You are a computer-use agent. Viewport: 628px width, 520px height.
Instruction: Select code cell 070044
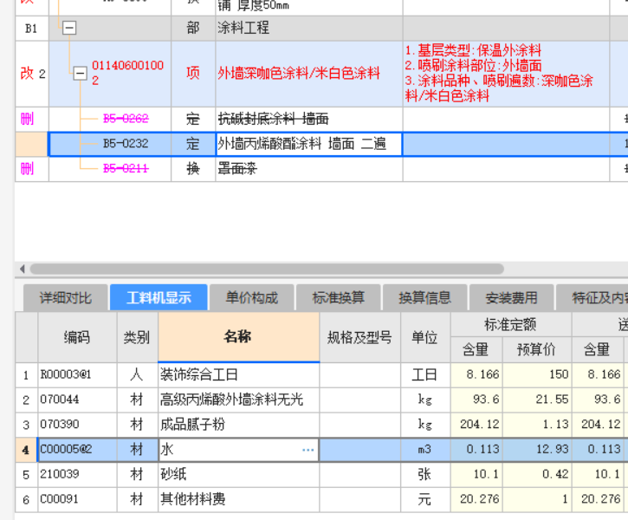pyautogui.click(x=77, y=400)
